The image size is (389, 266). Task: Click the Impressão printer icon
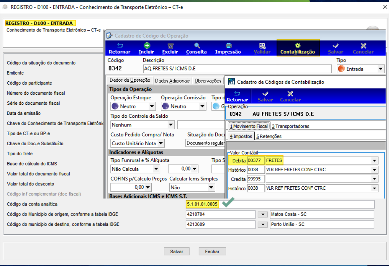(228, 48)
